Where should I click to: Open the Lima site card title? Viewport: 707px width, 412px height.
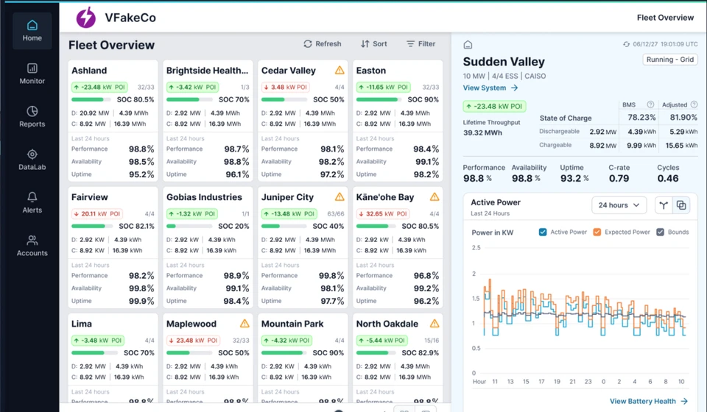point(82,323)
